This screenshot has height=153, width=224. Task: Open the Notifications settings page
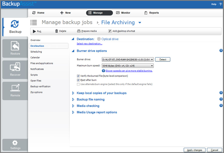[x=37, y=69]
